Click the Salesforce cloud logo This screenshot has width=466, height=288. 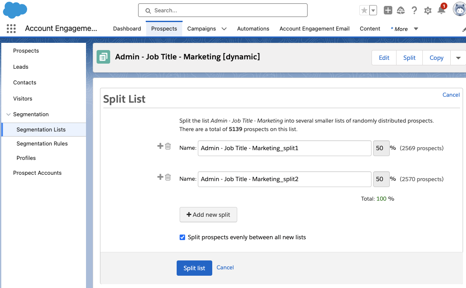(15, 10)
